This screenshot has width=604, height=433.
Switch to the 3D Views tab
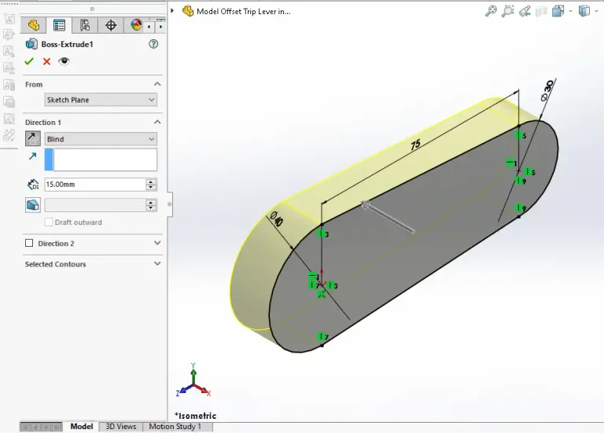point(121,427)
